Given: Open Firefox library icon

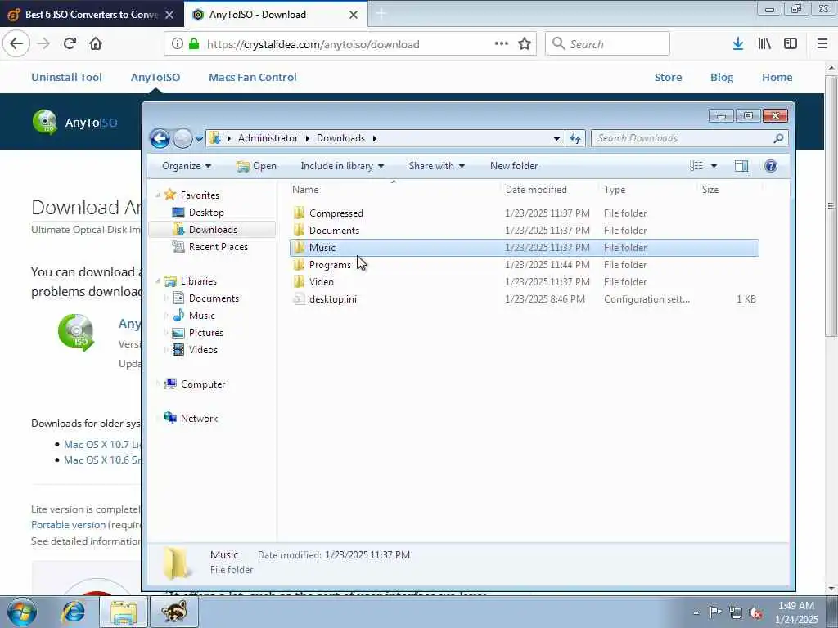Looking at the screenshot, I should [764, 44].
